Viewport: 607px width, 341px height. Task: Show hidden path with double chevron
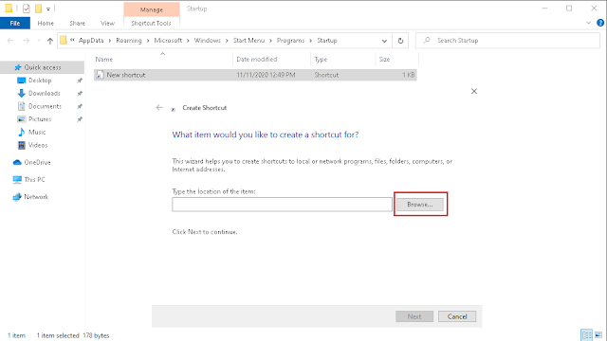click(x=72, y=40)
